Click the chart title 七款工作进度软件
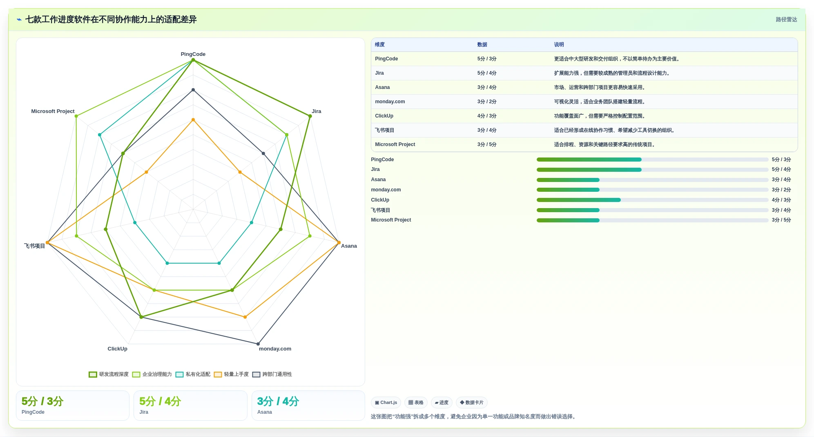Viewport: 814px width, 437px height. (111, 20)
